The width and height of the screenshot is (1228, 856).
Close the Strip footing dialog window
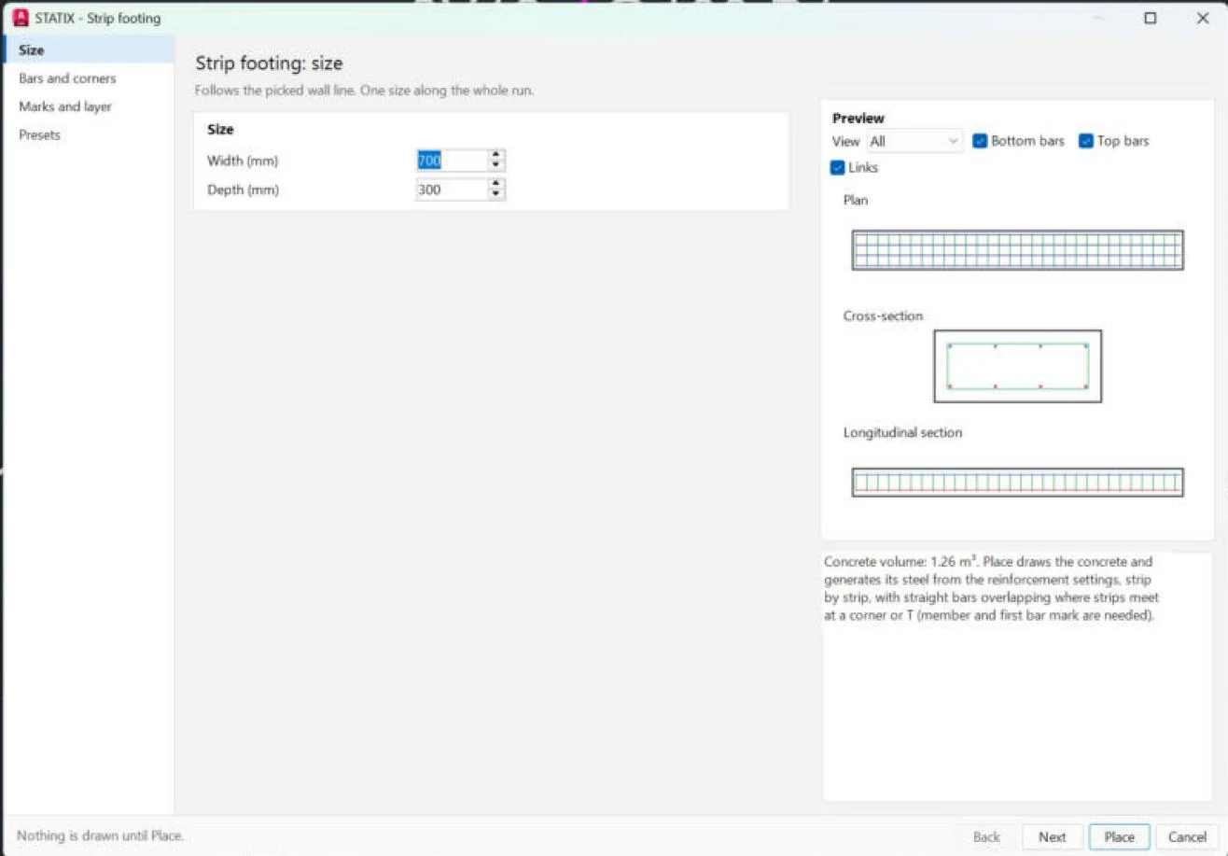click(1203, 18)
